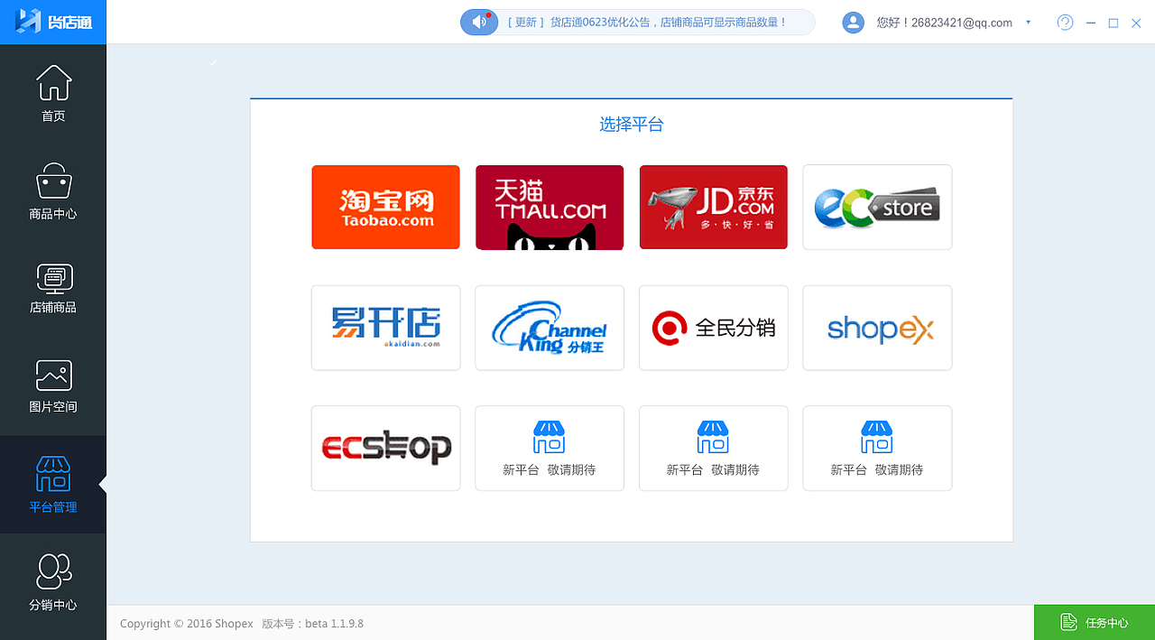Click the user avatar icon
1155x640 pixels.
point(853,23)
